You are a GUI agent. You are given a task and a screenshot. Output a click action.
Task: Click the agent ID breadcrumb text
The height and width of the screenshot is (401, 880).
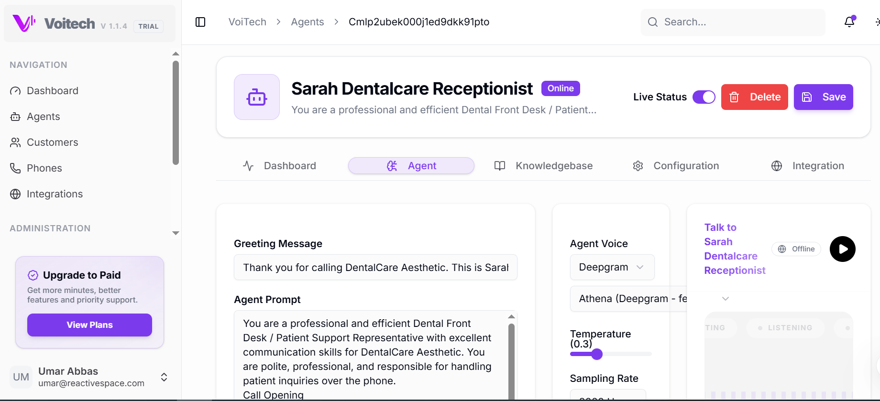[419, 22]
